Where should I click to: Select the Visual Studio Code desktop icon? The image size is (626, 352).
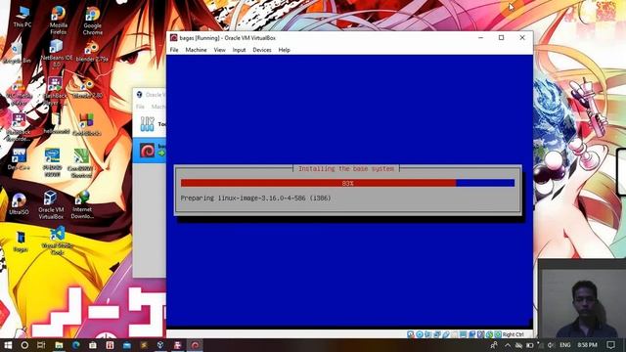tap(57, 241)
